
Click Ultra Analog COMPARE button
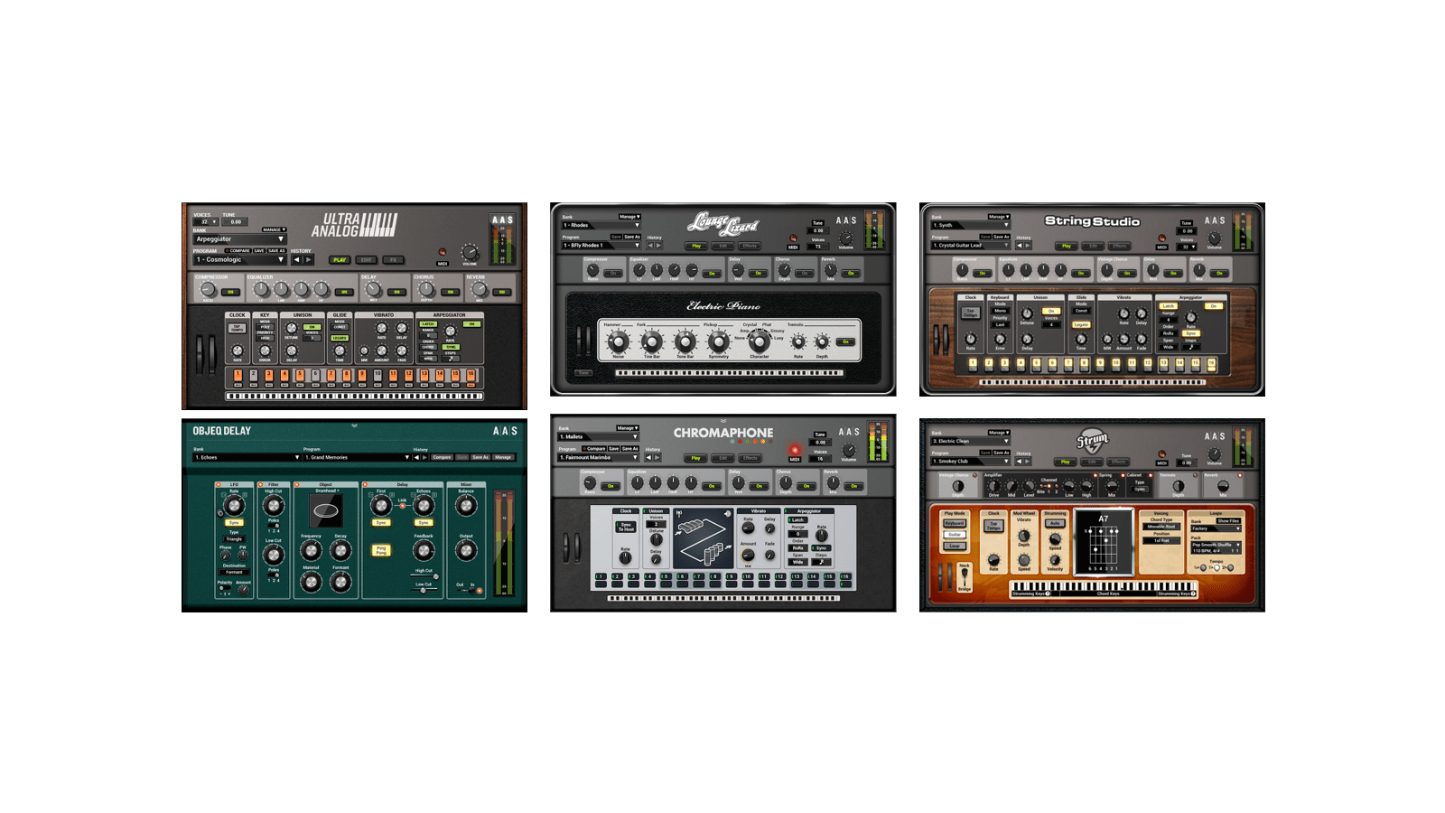tap(238, 250)
